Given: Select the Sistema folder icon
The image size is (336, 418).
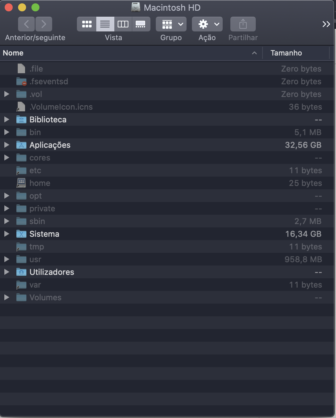Looking at the screenshot, I should click(21, 234).
